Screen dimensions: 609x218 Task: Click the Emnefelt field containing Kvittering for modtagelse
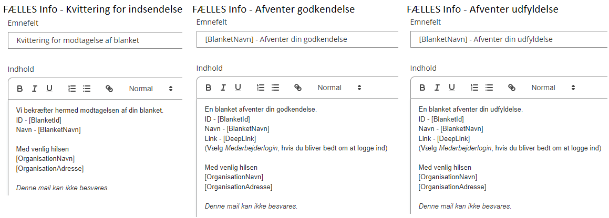tap(95, 40)
